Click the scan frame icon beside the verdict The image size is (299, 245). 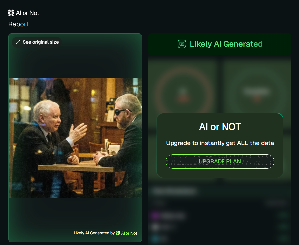[x=182, y=44]
